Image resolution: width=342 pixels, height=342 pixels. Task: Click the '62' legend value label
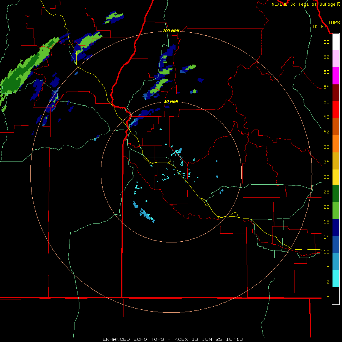pos(326,57)
